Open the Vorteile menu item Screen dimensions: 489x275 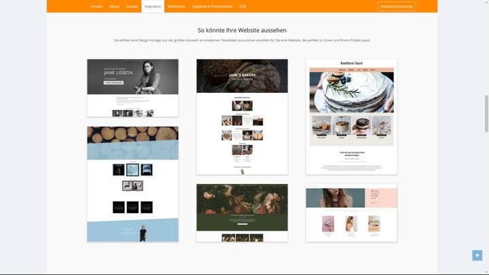coord(97,6)
